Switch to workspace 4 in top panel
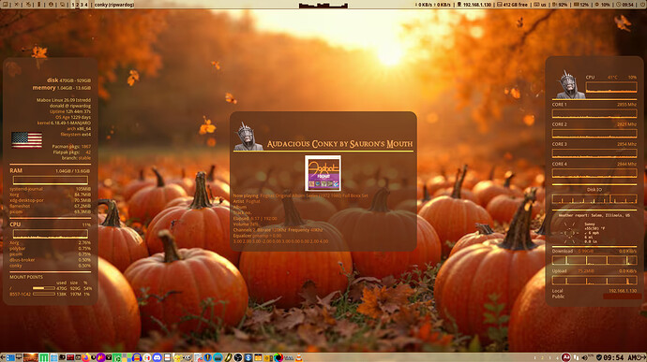 (86, 5)
